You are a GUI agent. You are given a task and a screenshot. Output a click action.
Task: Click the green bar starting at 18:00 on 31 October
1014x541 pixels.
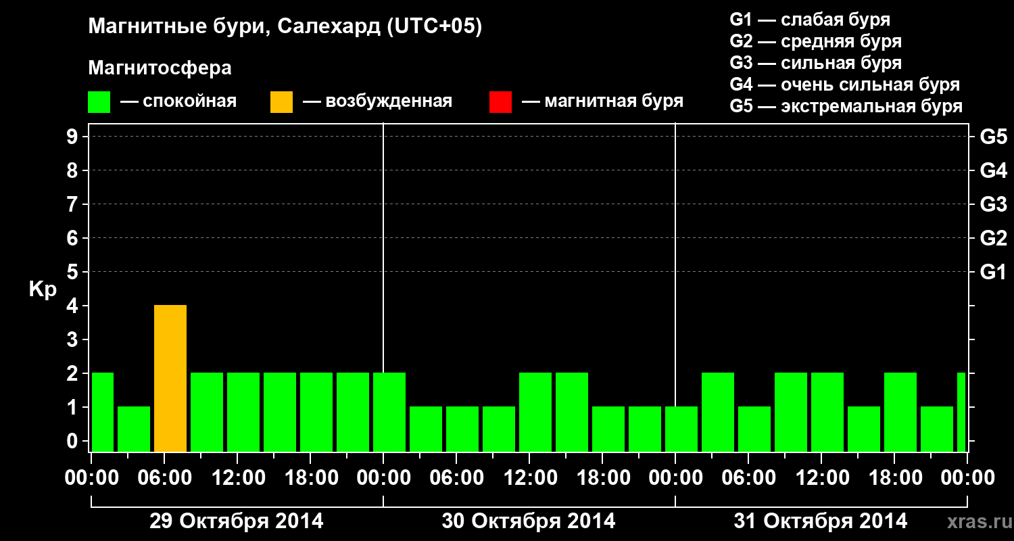point(900,413)
